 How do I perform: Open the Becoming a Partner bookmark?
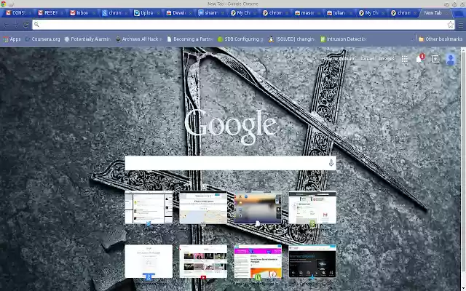pyautogui.click(x=190, y=39)
